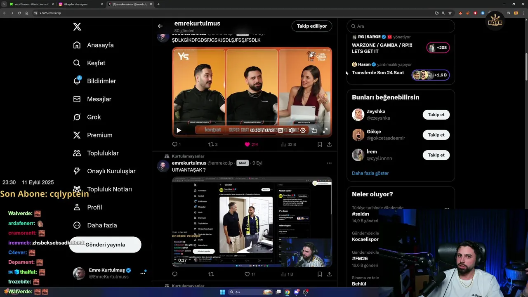The width and height of the screenshot is (528, 297).
Task: Toggle picture-in-picture on first video
Action: point(314,130)
